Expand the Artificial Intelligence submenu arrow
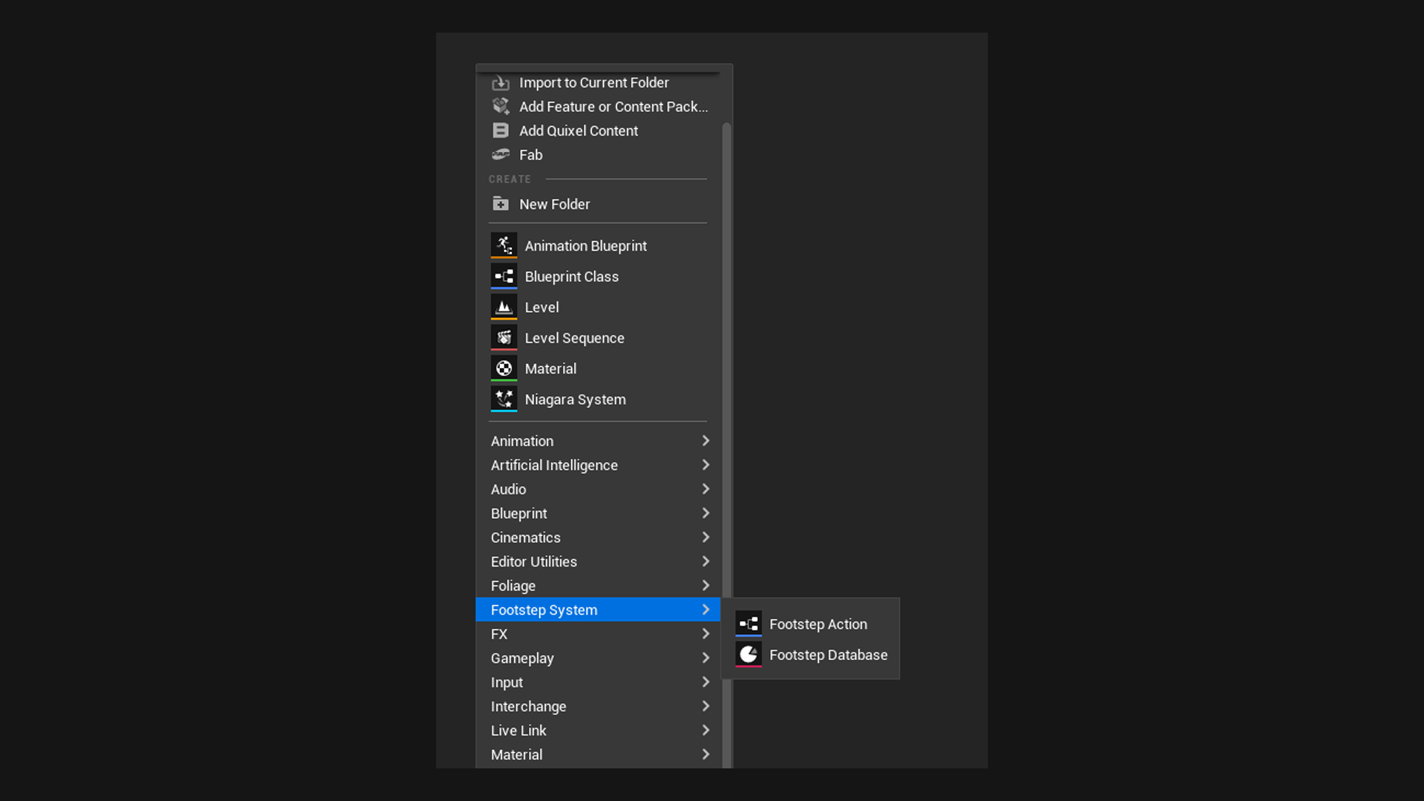Viewport: 1424px width, 801px height. pos(705,465)
